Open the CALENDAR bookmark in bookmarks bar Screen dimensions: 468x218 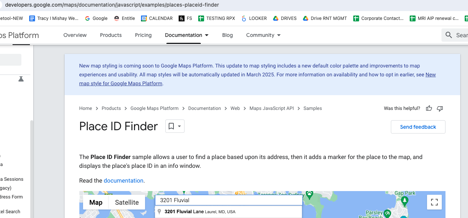(157, 18)
